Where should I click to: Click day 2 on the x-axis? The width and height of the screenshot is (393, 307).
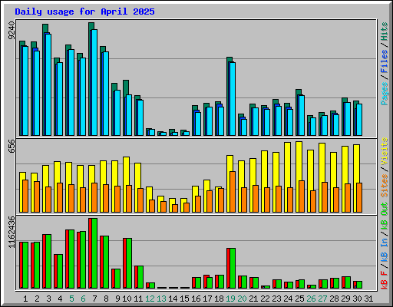pos(37,299)
